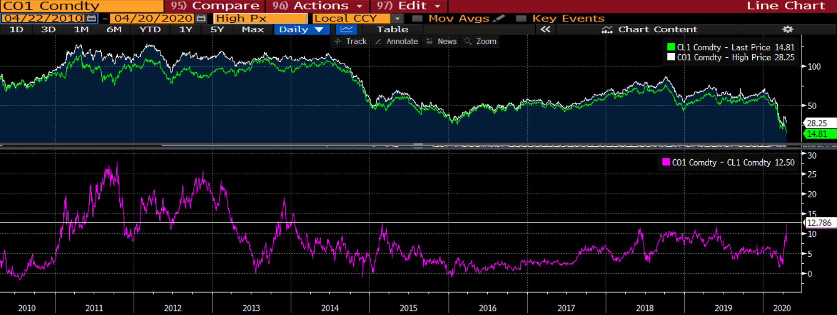
Task: Click the High Px field
Action: point(260,18)
